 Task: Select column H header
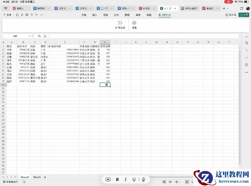point(105,42)
